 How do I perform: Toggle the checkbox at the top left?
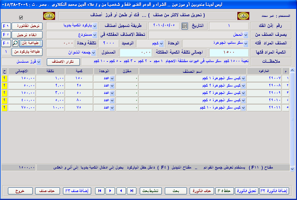click(x=21, y=17)
